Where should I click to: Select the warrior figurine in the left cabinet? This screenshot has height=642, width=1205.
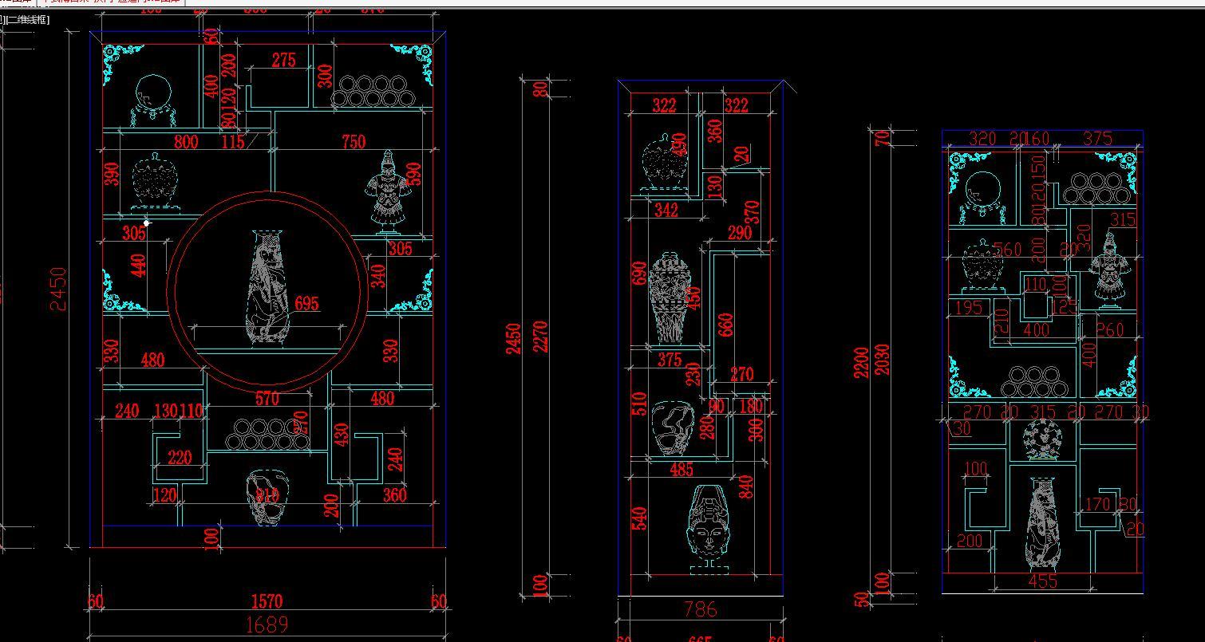click(x=388, y=191)
